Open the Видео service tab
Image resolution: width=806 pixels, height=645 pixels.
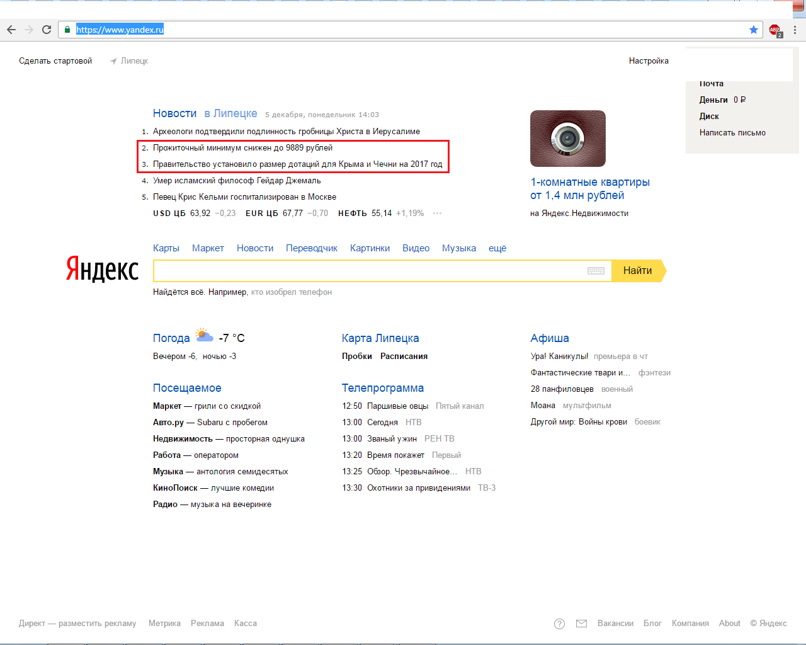[416, 248]
